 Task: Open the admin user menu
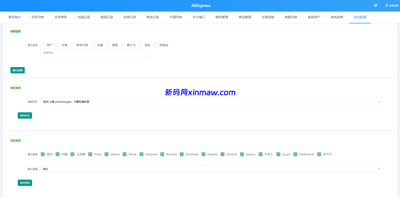[392, 5]
